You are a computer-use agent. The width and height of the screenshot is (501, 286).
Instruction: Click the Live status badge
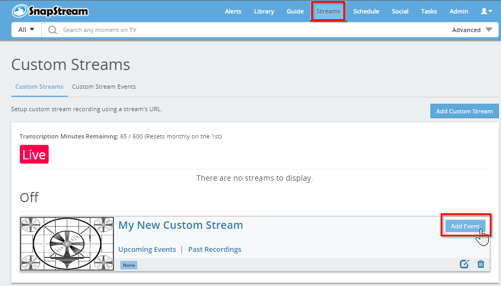(x=34, y=154)
